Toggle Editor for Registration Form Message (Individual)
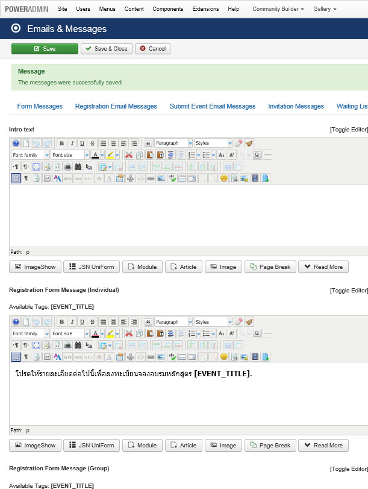368x489 pixels. 348,291
